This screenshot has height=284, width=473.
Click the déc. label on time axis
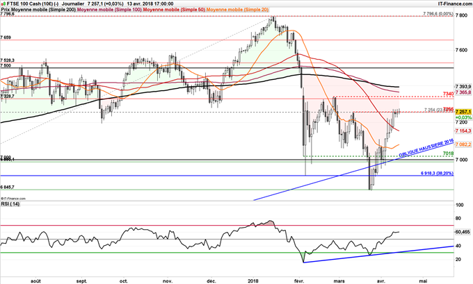[x=211, y=281]
